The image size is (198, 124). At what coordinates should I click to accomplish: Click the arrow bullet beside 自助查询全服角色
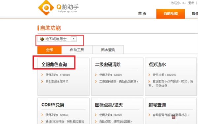click(x=42, y=82)
